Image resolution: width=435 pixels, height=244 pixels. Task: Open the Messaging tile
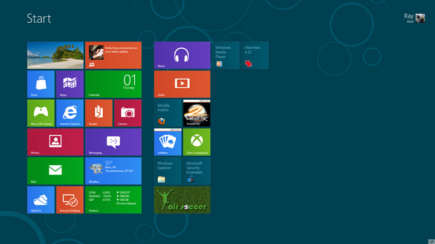(x=113, y=142)
